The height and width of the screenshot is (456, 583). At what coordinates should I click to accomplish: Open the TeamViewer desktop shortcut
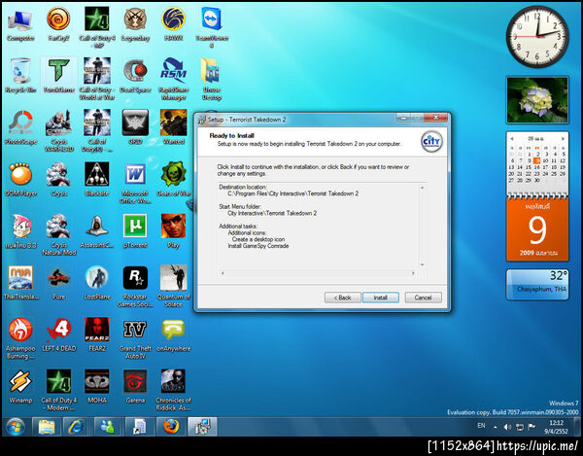(x=212, y=27)
